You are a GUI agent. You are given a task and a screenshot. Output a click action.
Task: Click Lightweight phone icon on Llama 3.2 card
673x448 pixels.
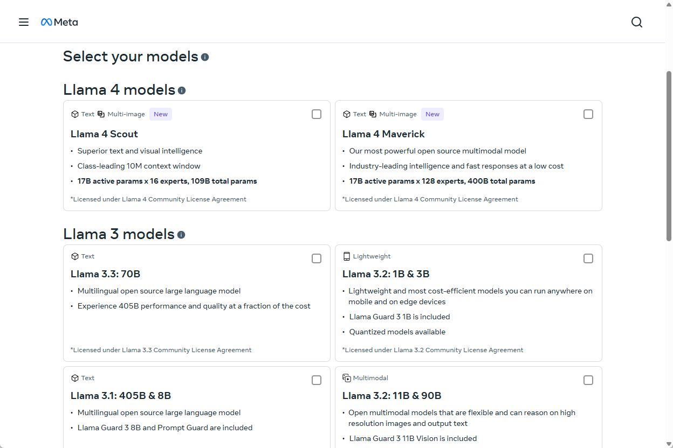pos(347,256)
